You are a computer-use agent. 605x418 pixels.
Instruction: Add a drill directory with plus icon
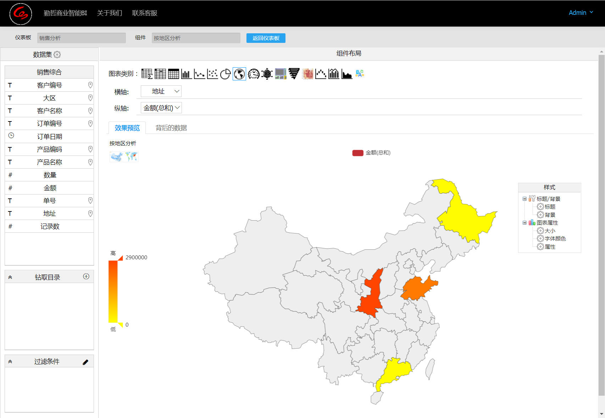[x=86, y=277]
